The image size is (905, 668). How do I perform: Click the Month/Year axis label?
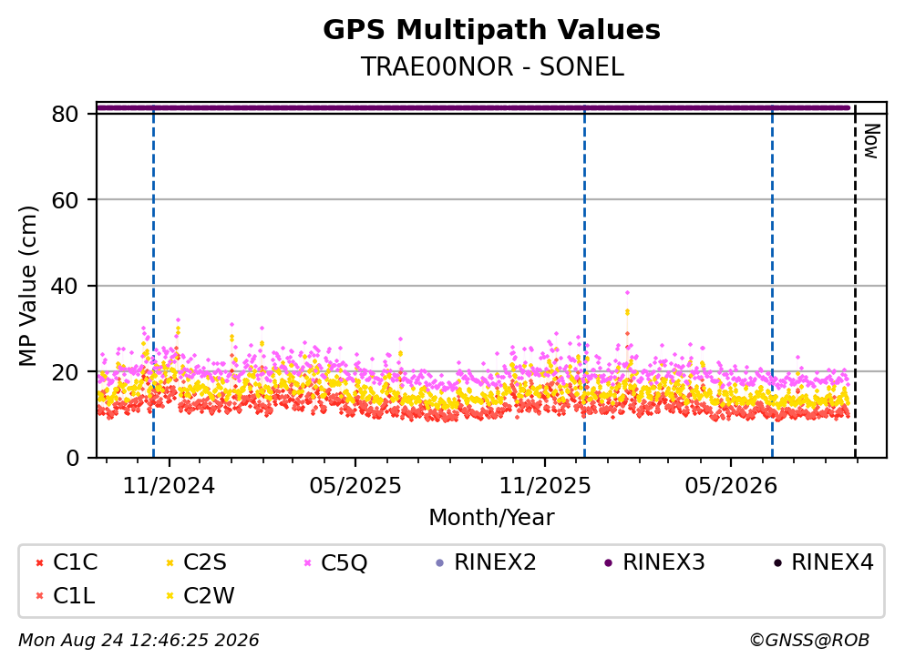[491, 518]
